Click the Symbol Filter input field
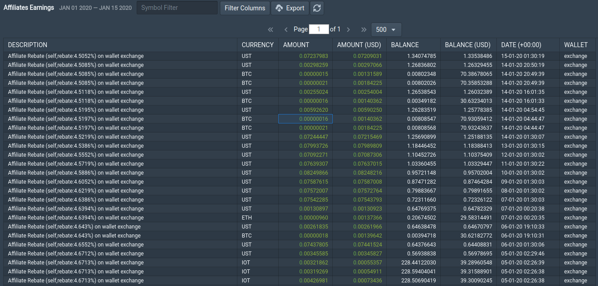 pos(177,8)
